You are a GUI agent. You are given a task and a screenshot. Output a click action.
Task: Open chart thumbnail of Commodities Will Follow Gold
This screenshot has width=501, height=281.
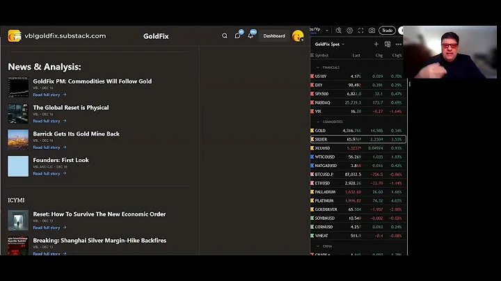click(18, 87)
